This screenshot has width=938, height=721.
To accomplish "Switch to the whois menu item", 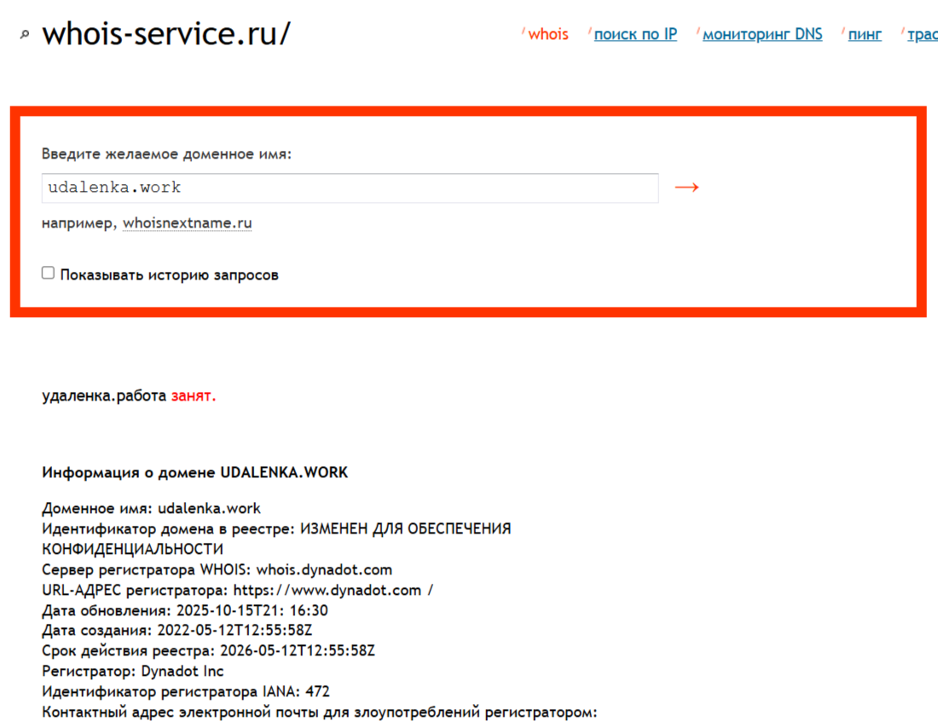I will (547, 35).
